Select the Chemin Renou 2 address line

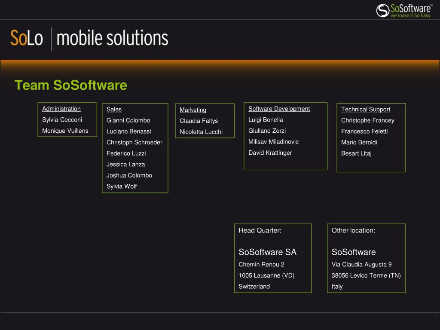[261, 264]
